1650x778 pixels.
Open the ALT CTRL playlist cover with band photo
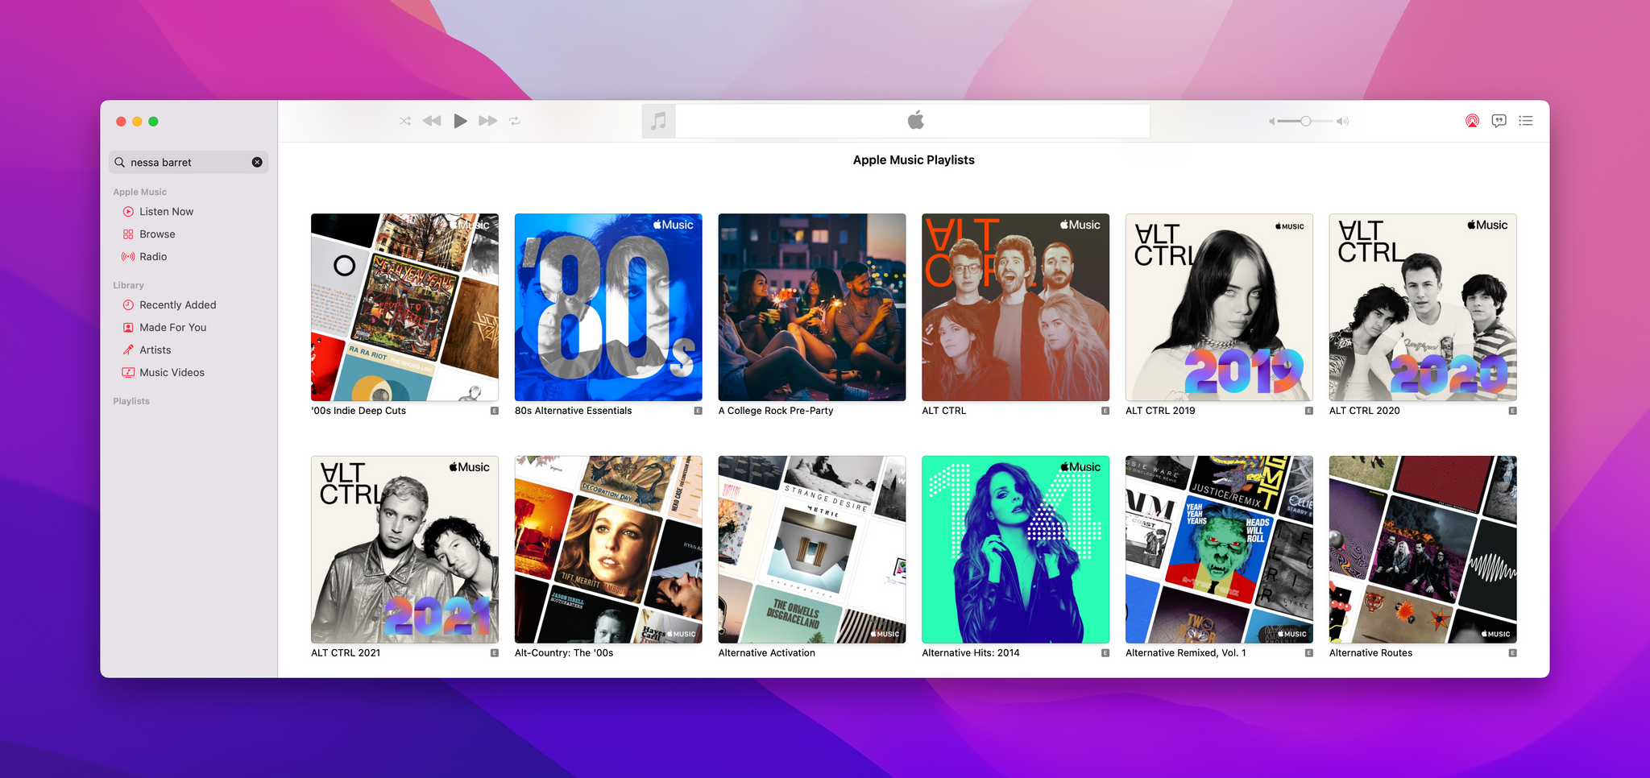[1015, 307]
